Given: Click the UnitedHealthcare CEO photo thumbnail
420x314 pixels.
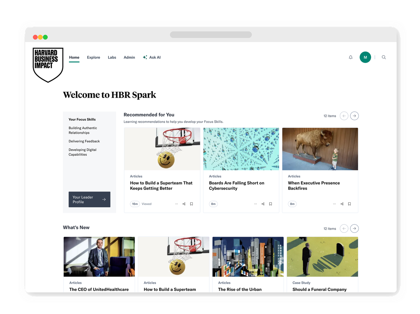Looking at the screenshot, I should coord(99,257).
